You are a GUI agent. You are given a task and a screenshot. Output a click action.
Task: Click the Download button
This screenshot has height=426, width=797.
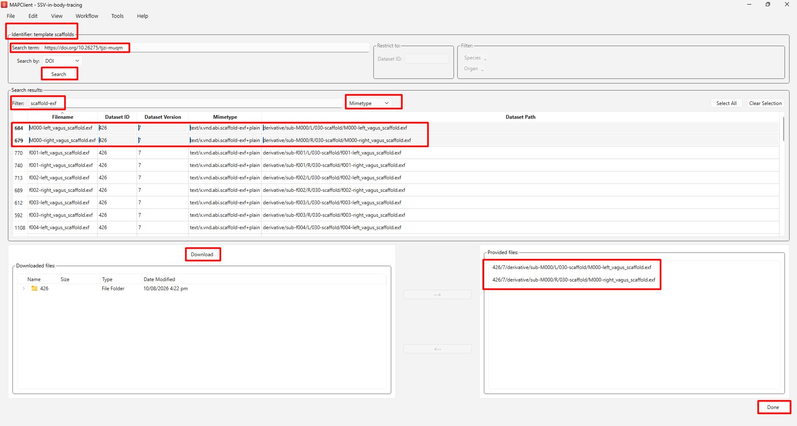202,254
